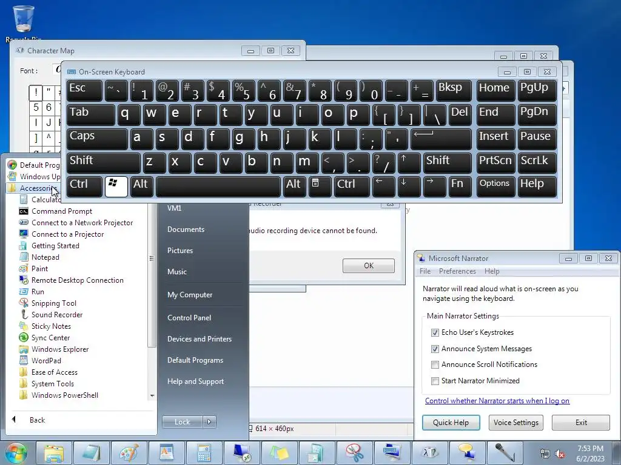The height and width of the screenshot is (465, 621).
Task: Open Command Prompt from Accessories list
Action: [62, 211]
